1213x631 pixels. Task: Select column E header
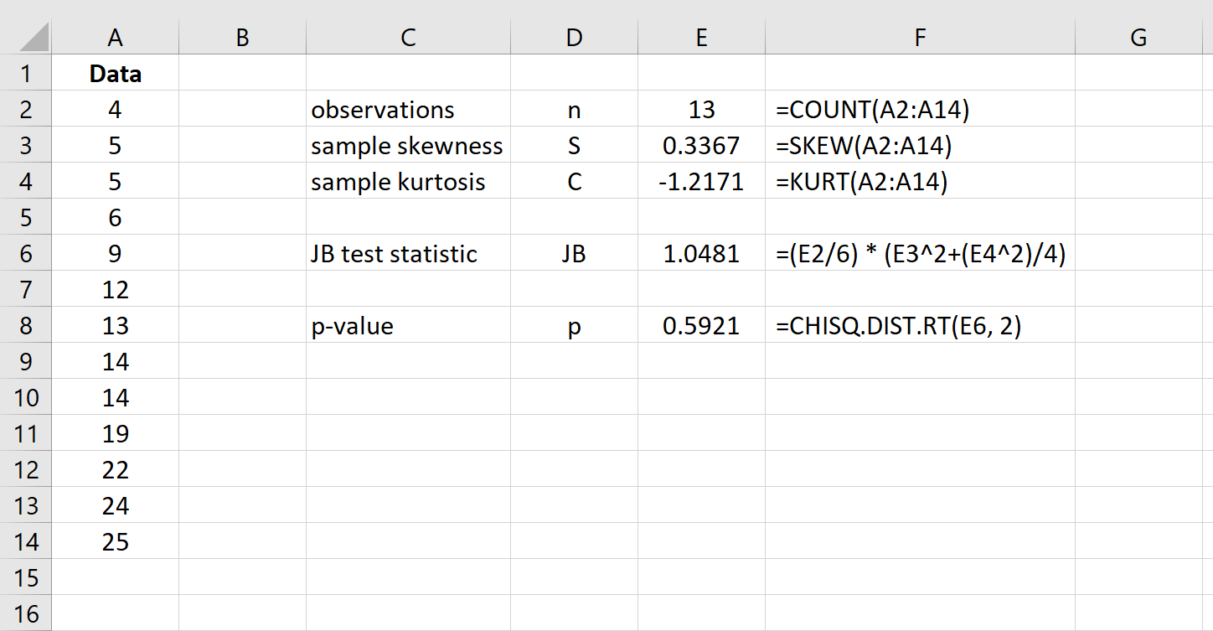coord(701,37)
